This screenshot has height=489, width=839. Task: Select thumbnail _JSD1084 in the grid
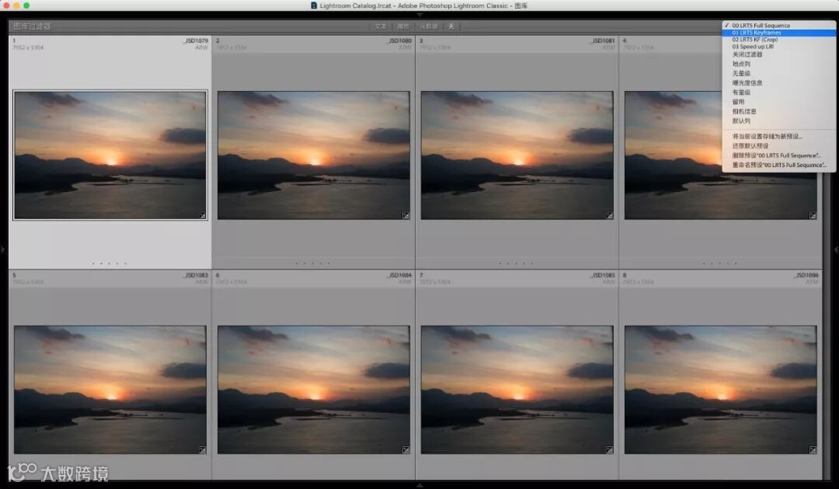tap(314, 390)
